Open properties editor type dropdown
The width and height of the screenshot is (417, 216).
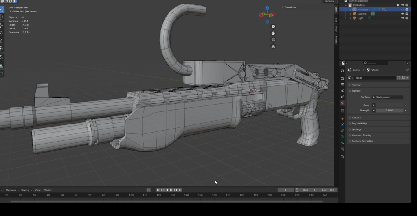[x=345, y=63]
